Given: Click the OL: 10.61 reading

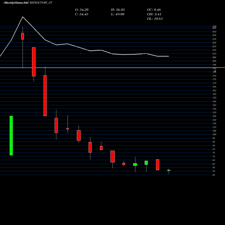Looking at the screenshot, I should click(x=155, y=19).
